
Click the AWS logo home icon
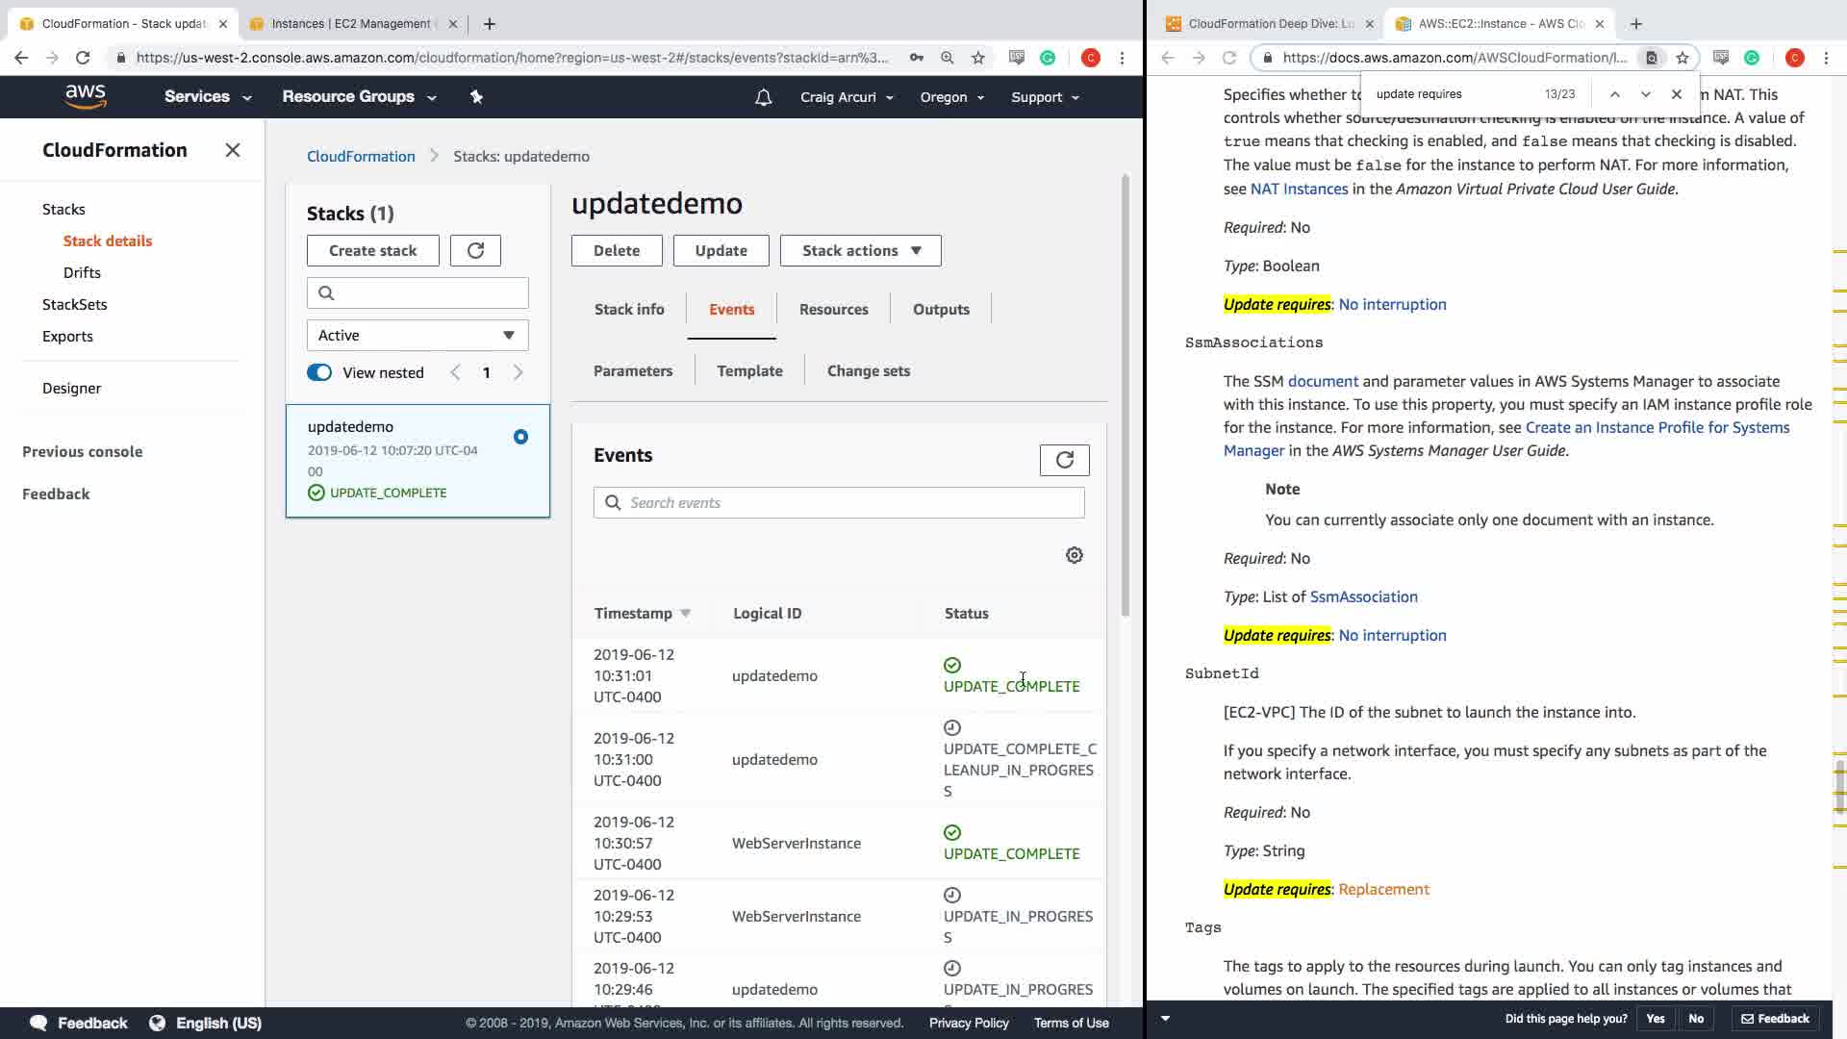(86, 96)
